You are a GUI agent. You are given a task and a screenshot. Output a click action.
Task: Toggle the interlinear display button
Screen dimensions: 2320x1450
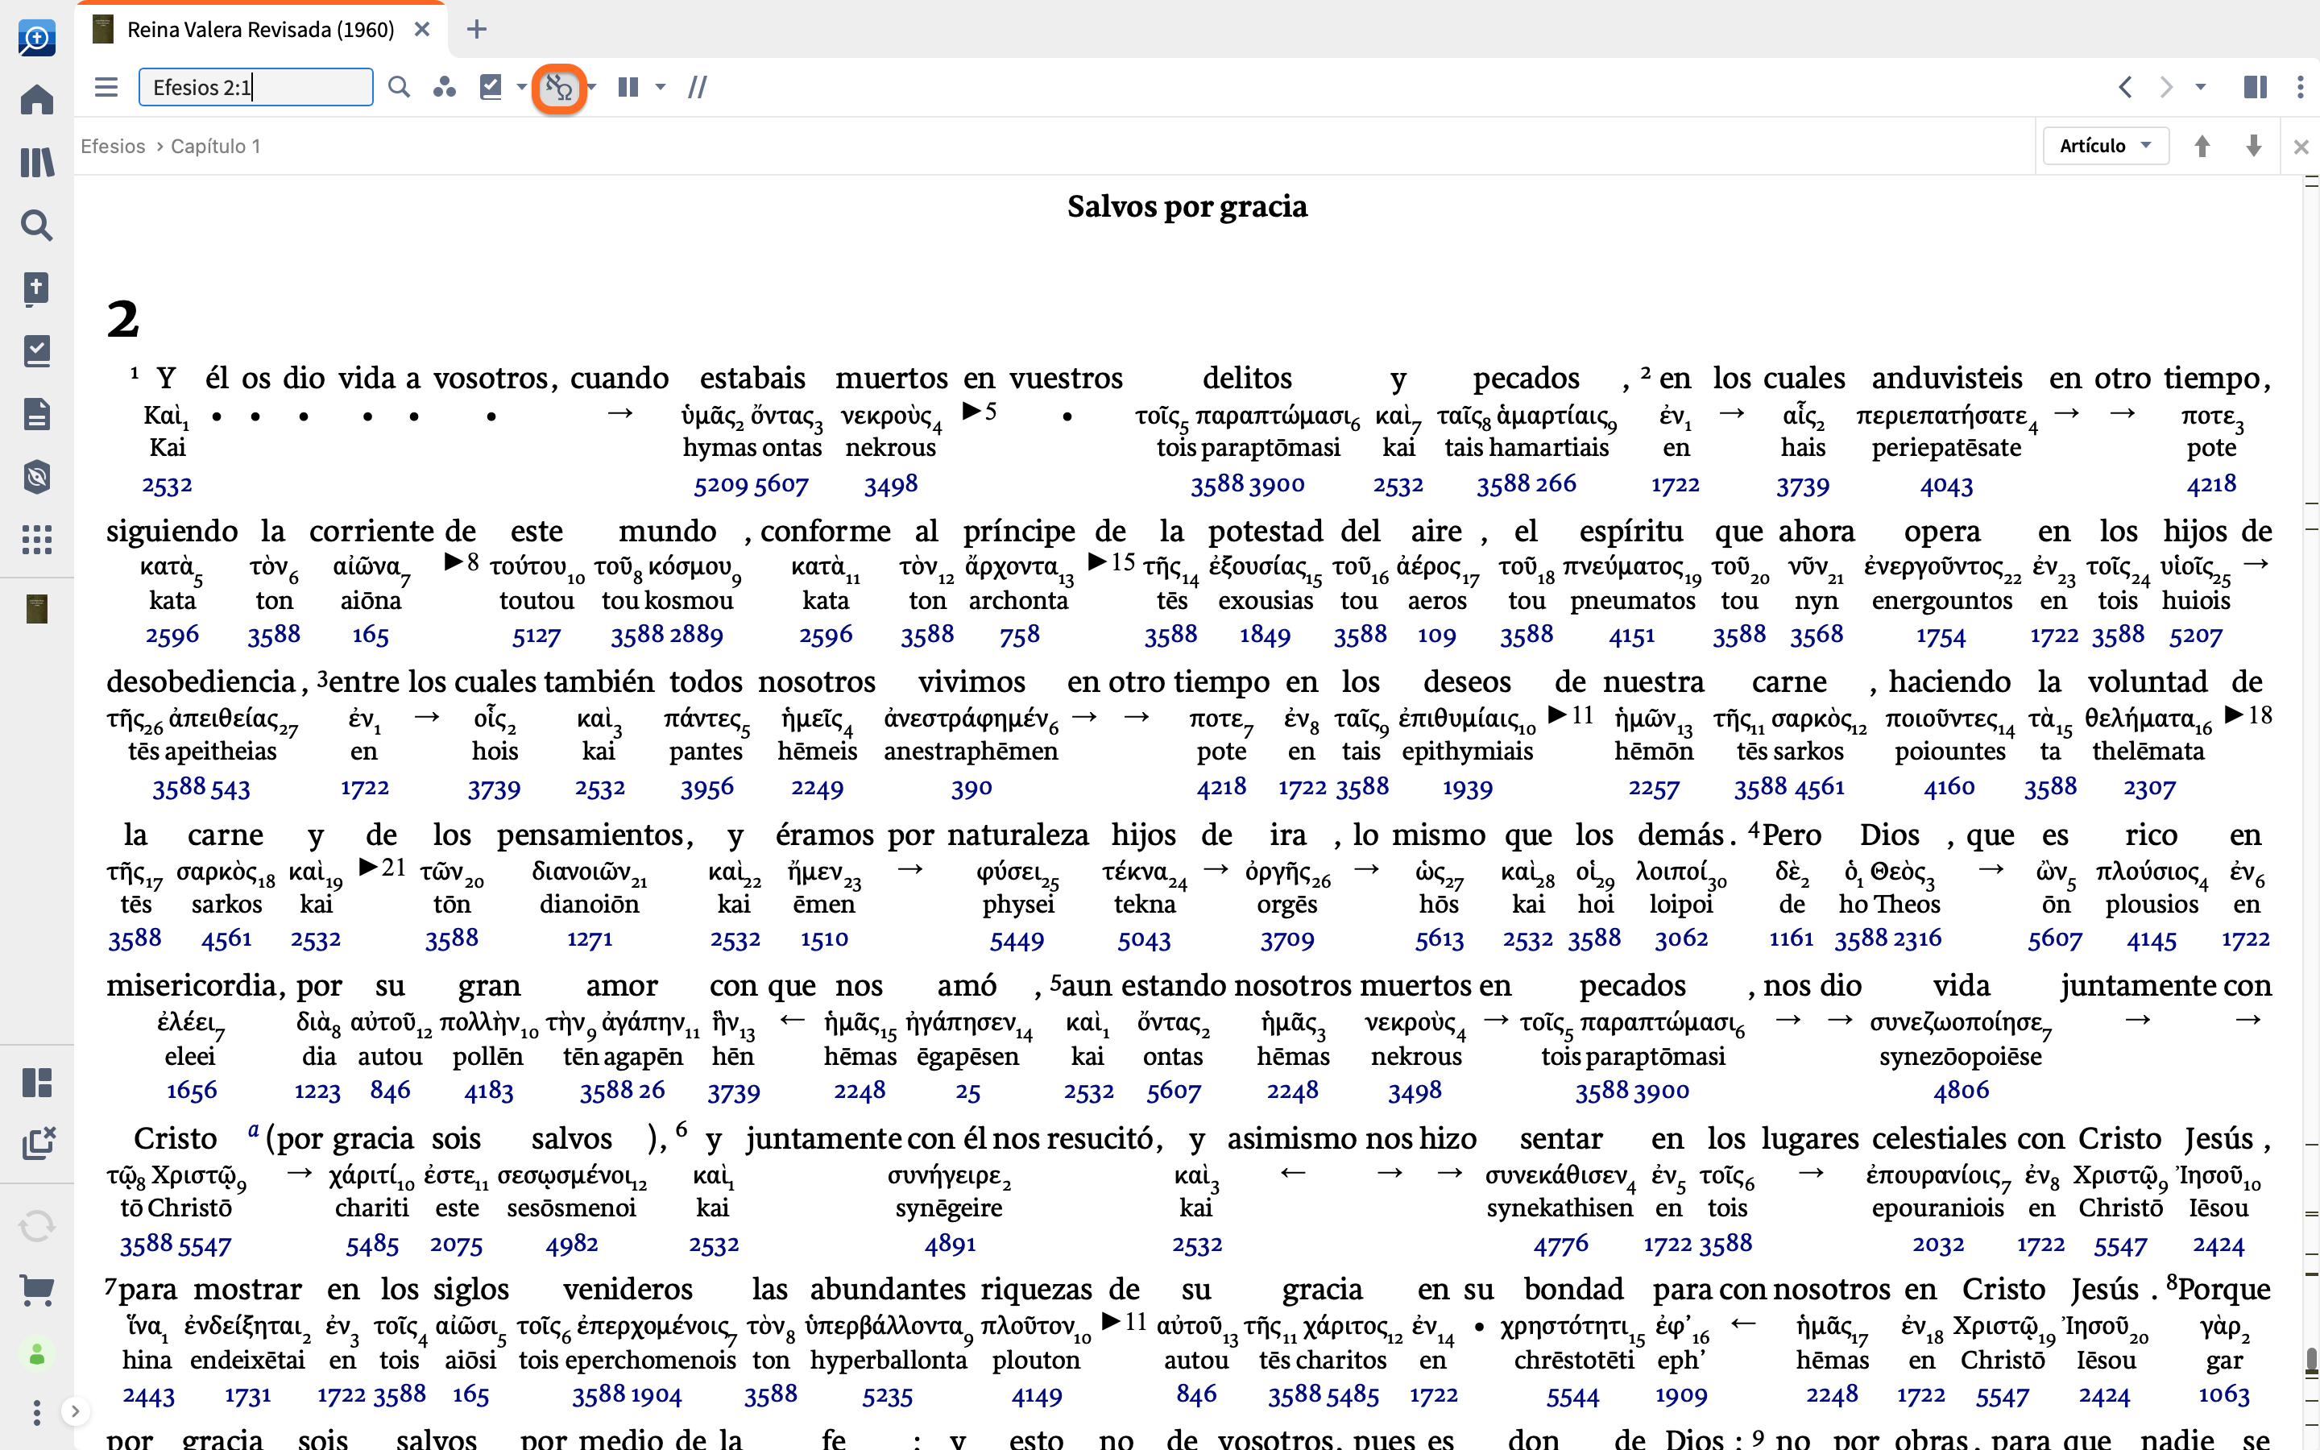pyautogui.click(x=558, y=89)
